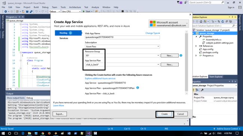Expand the References node

pos(196,46)
